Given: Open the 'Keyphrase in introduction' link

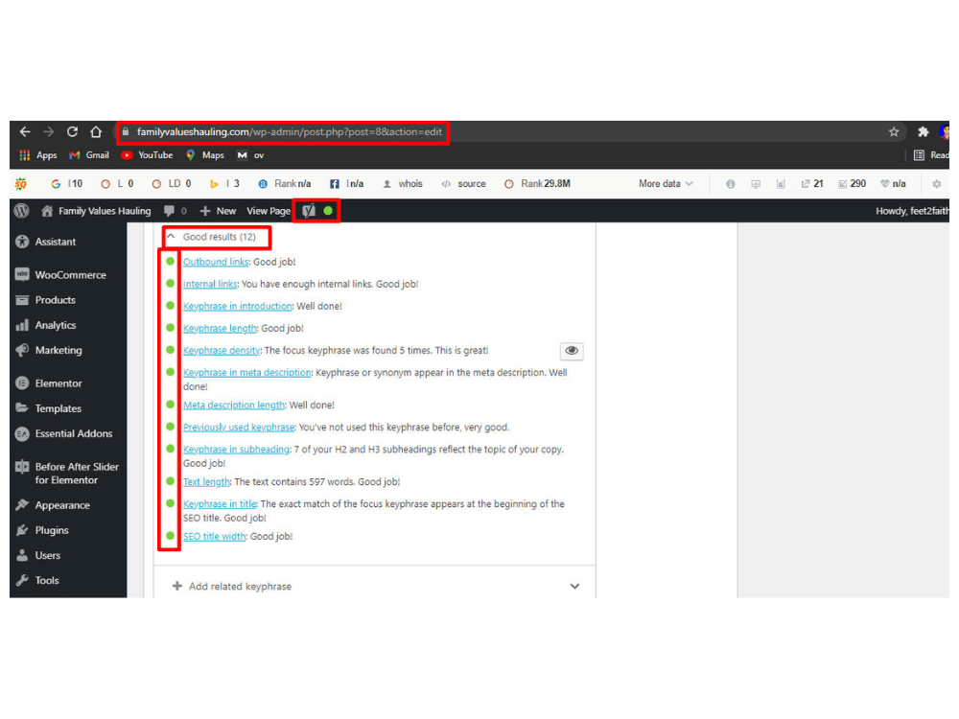Looking at the screenshot, I should tap(237, 306).
